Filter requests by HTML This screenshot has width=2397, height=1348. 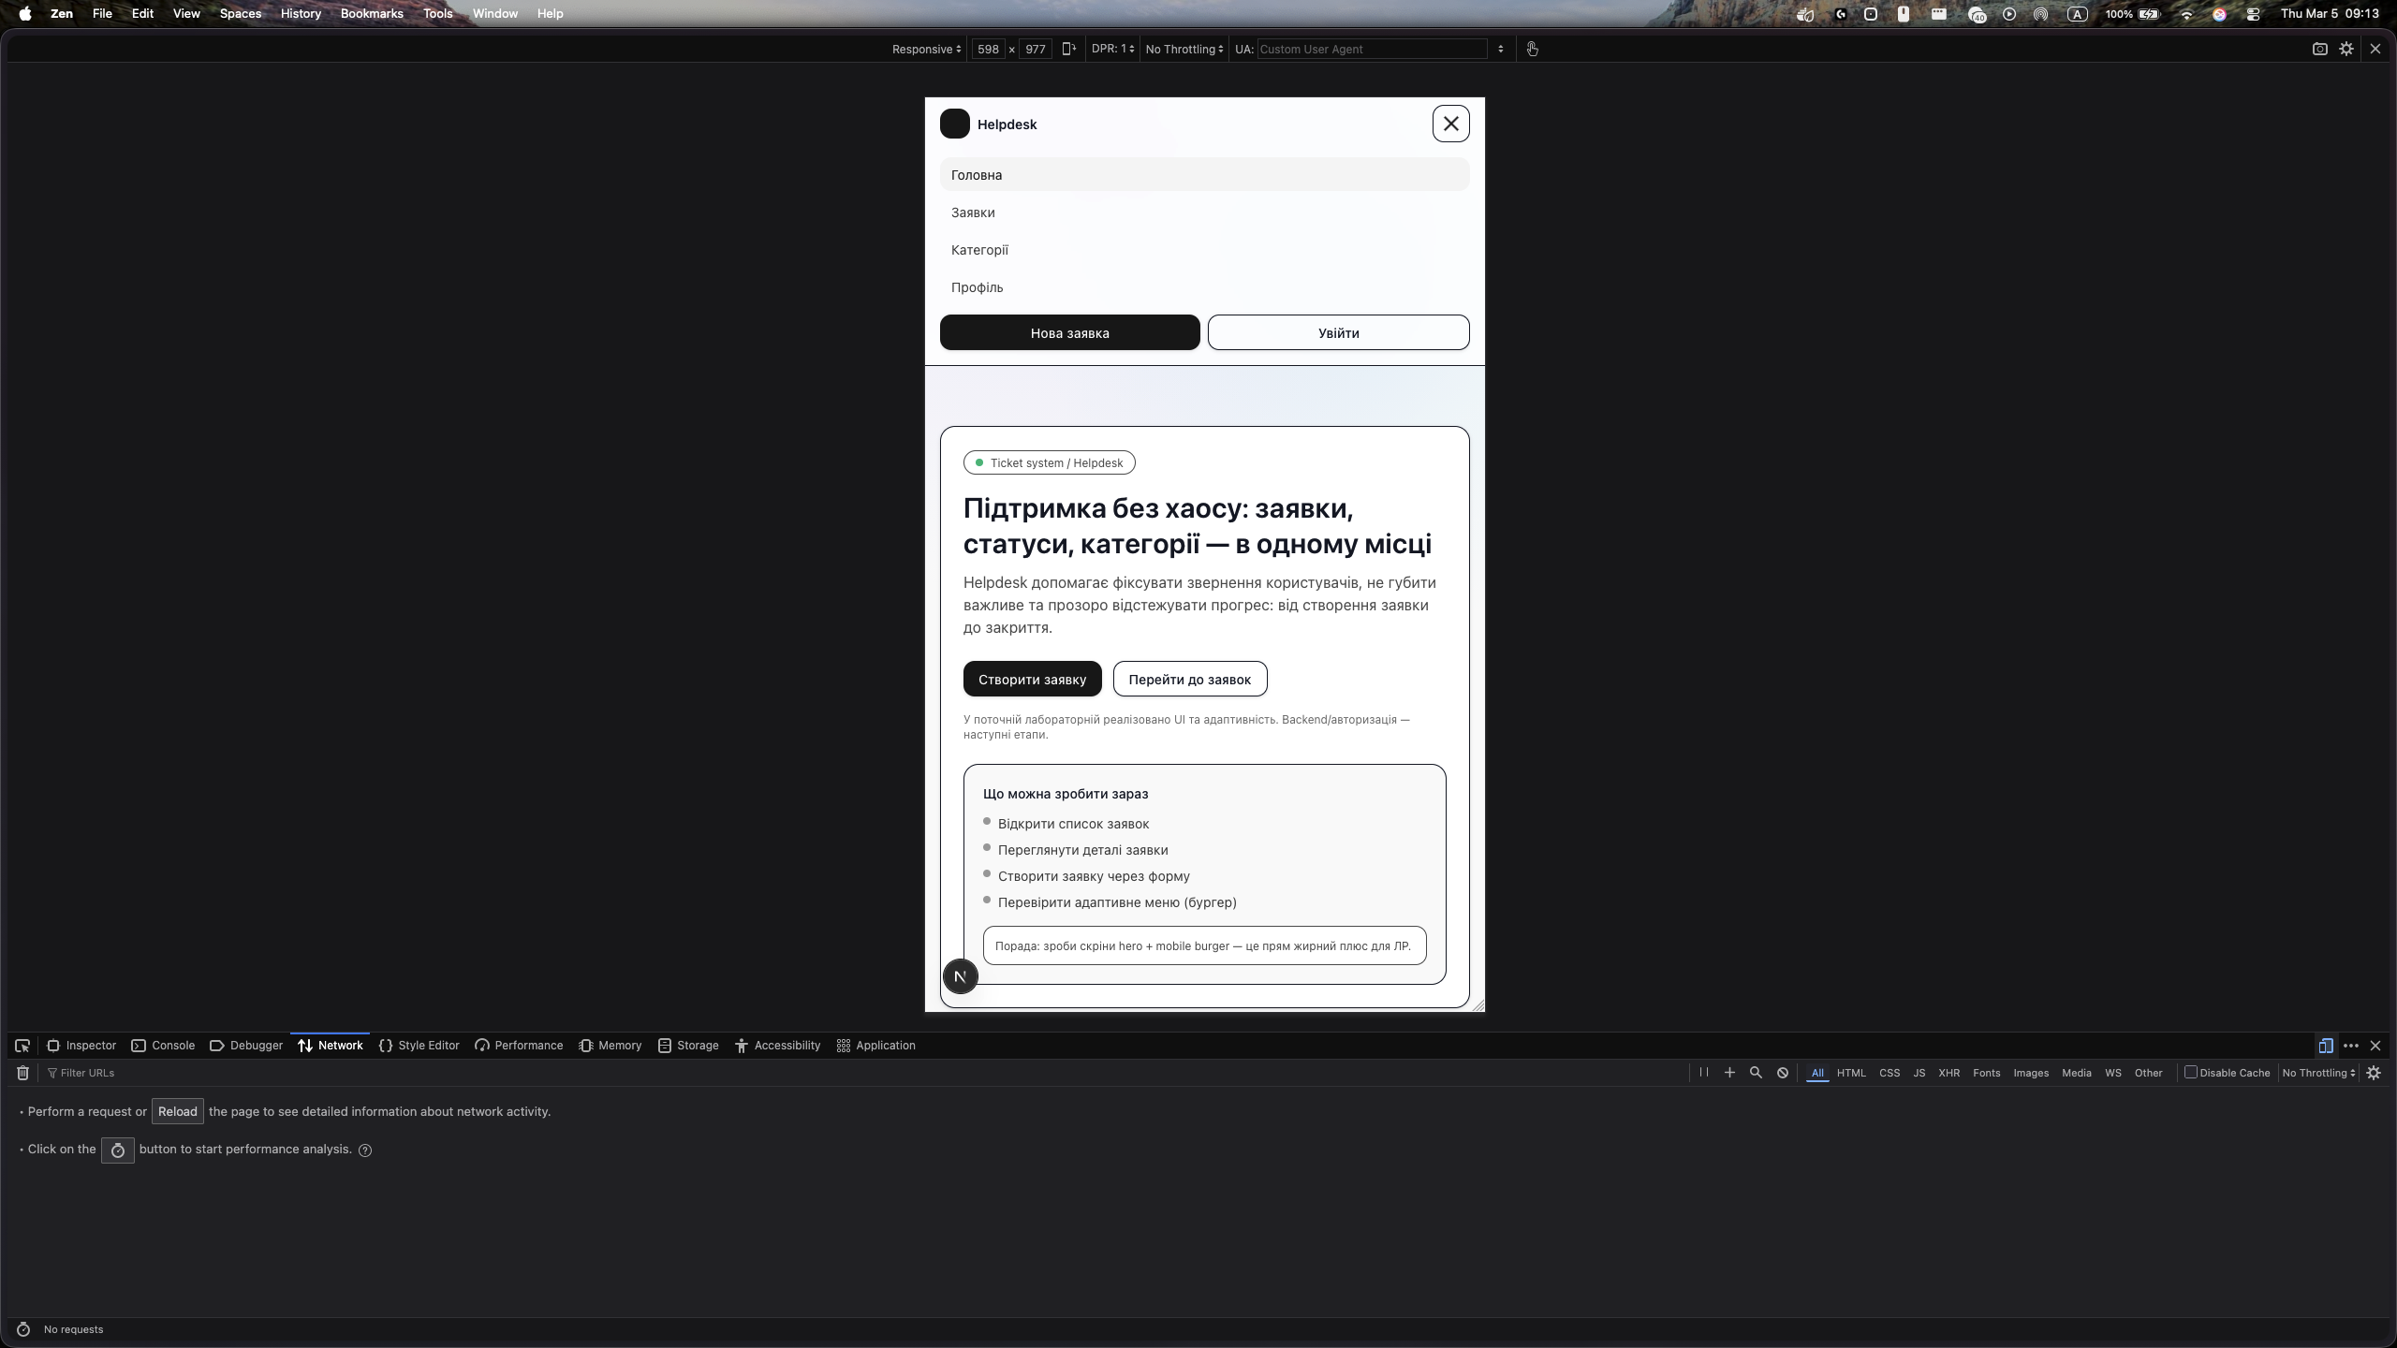click(1851, 1073)
